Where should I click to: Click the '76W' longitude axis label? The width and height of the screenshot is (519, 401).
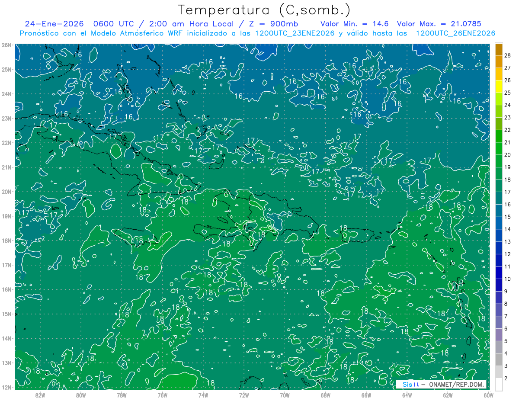click(x=162, y=395)
